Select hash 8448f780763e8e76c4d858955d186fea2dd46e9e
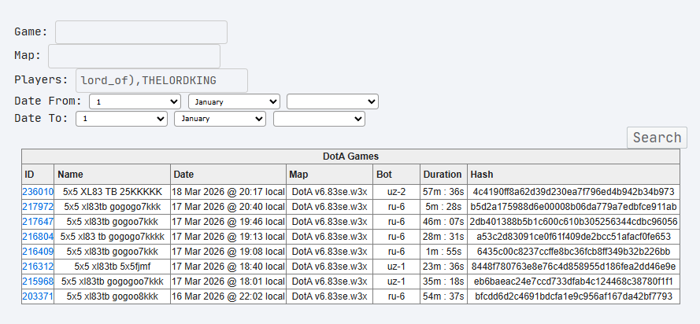The width and height of the screenshot is (700, 324). (574, 267)
